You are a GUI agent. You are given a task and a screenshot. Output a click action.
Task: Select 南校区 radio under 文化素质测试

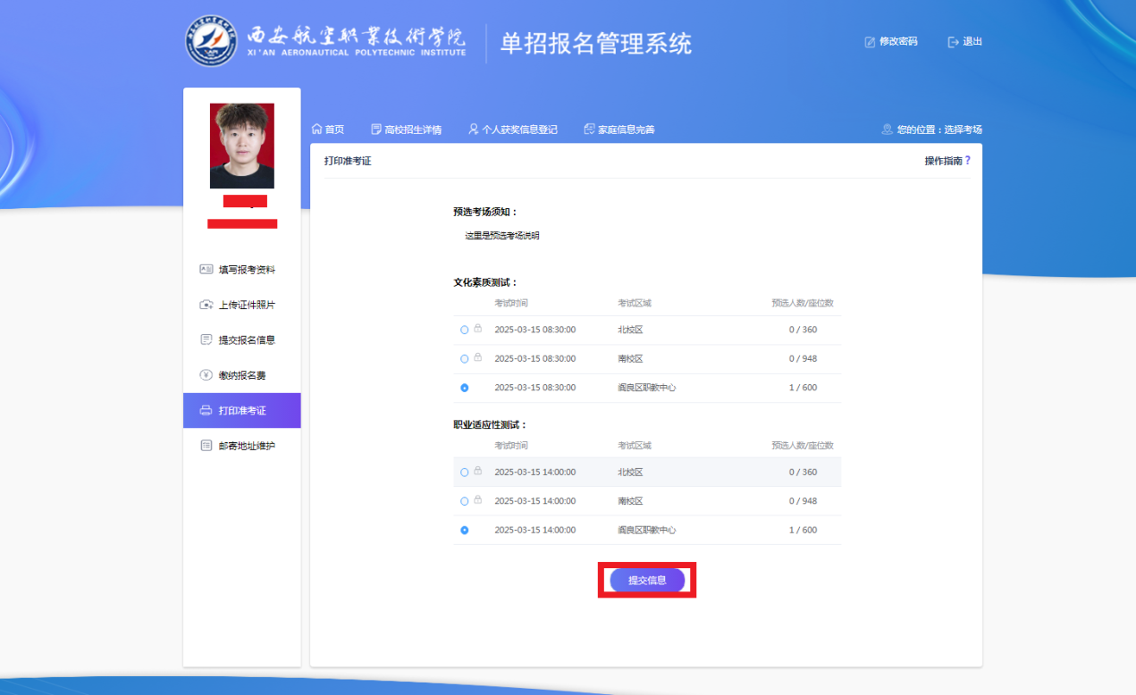click(x=464, y=359)
